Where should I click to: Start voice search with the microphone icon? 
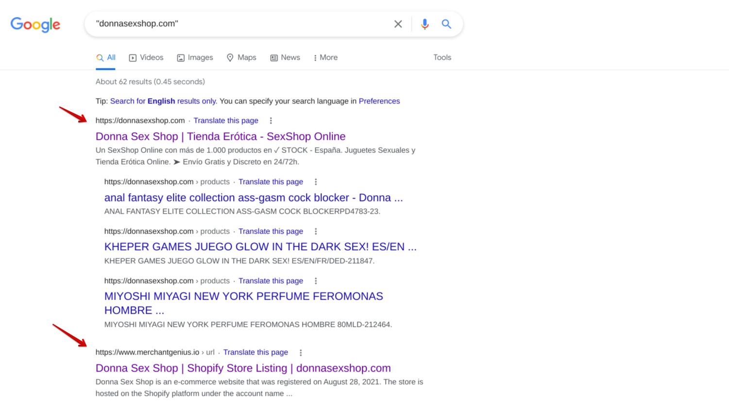pyautogui.click(x=424, y=24)
